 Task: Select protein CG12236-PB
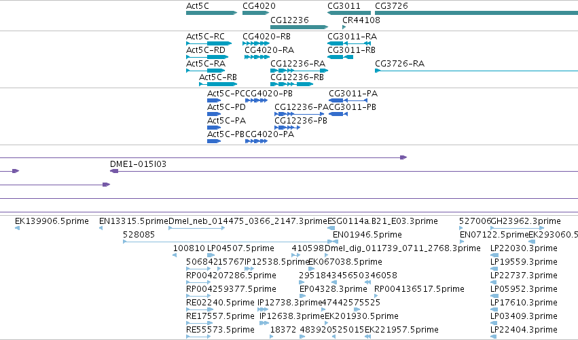(x=287, y=128)
